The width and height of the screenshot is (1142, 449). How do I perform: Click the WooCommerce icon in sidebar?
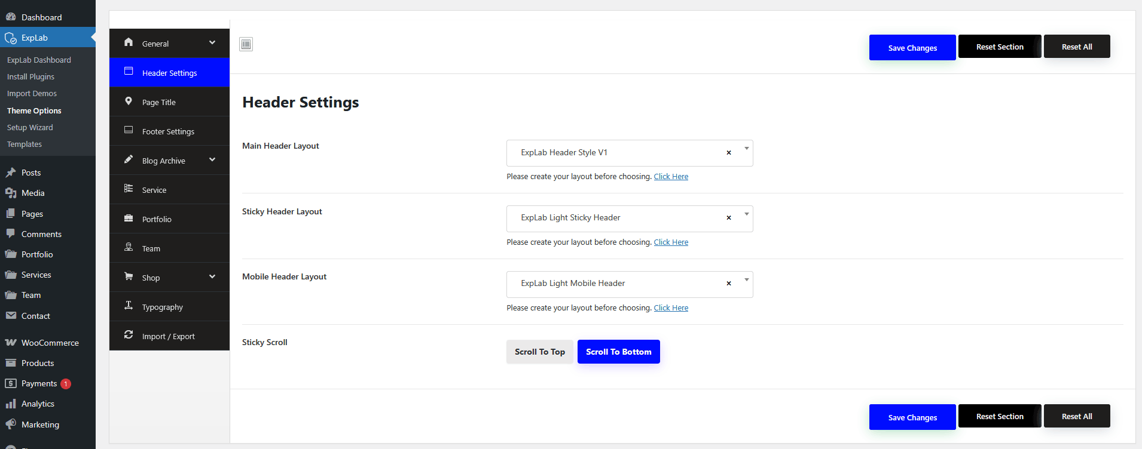tap(11, 343)
